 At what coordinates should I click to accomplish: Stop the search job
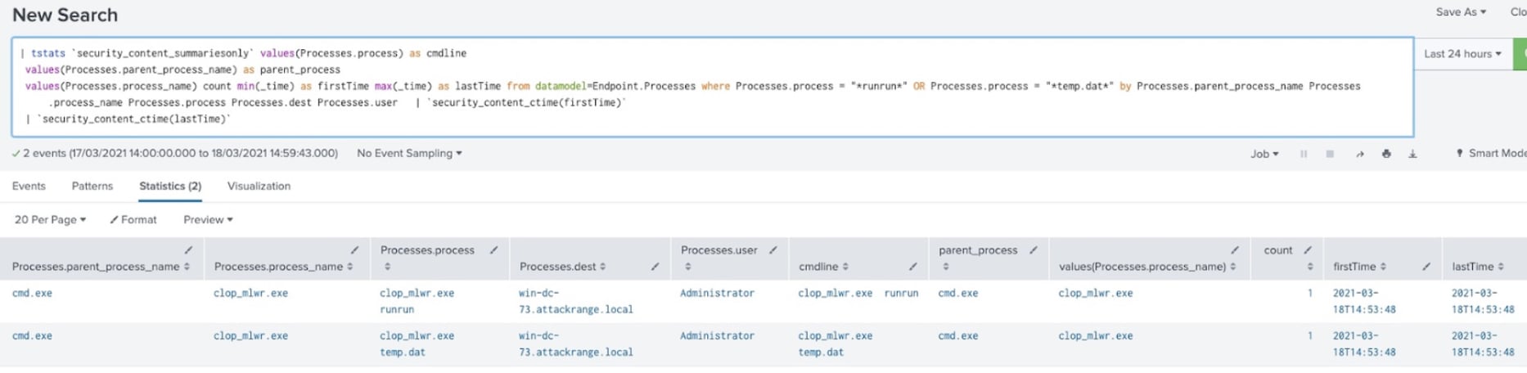pos(1330,154)
